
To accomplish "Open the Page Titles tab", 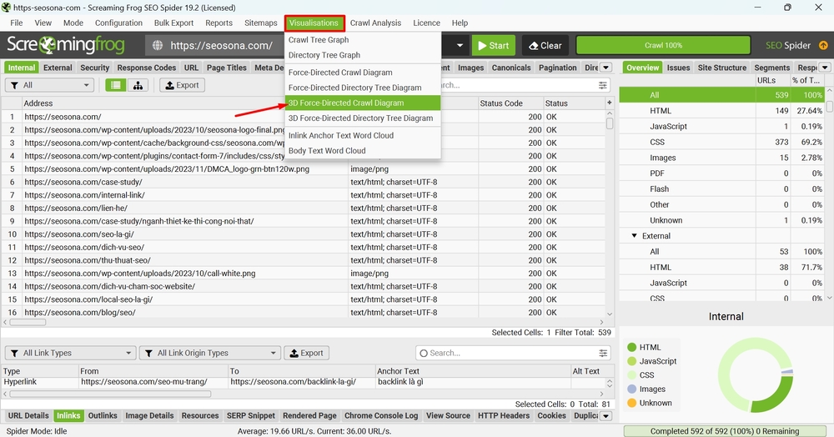I will point(227,68).
